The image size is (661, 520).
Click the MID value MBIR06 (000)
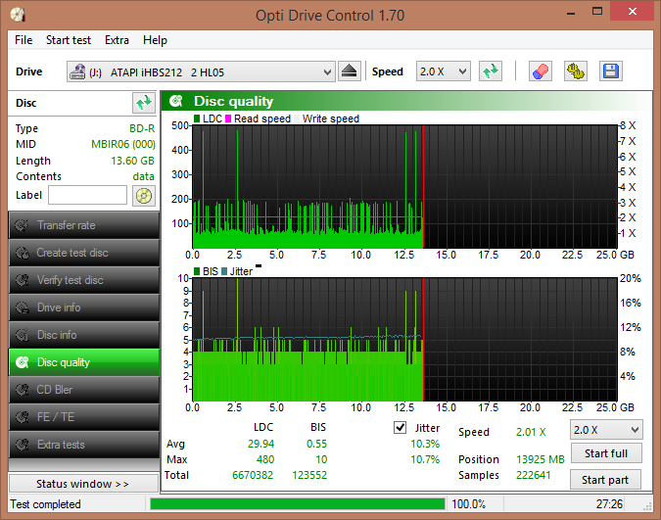coord(123,144)
